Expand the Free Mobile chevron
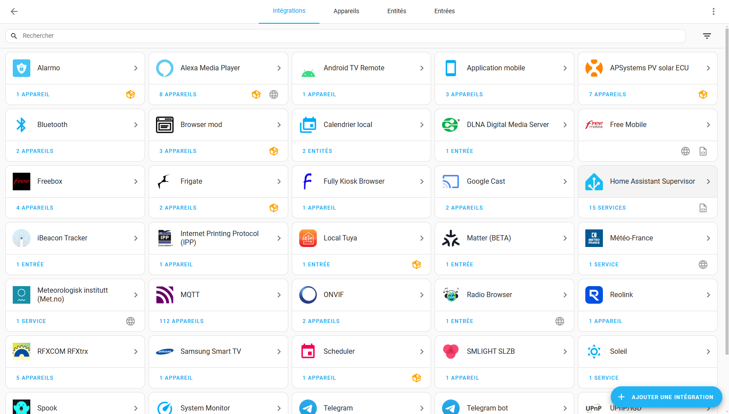Viewport: 729px width, 414px height. (x=708, y=125)
